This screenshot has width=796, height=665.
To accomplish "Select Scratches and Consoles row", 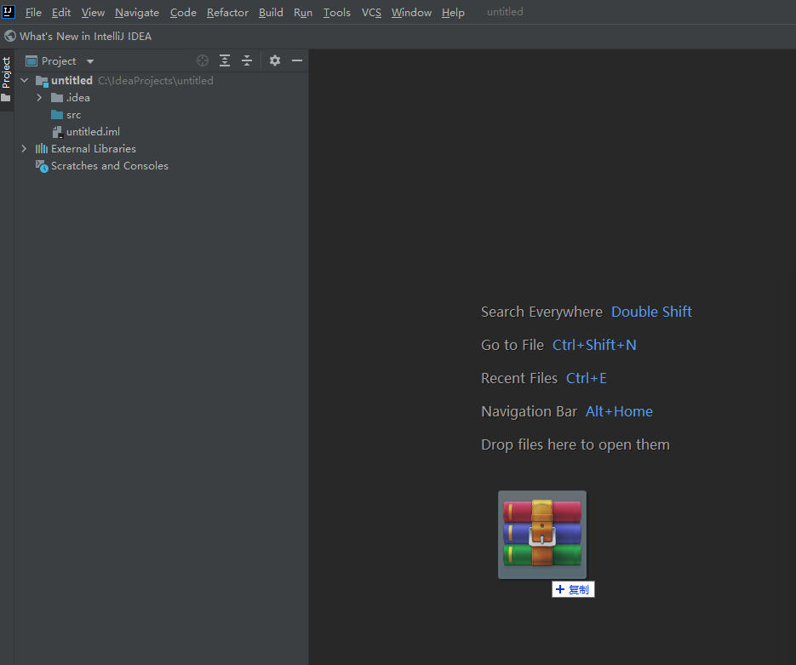I will [x=162, y=166].
